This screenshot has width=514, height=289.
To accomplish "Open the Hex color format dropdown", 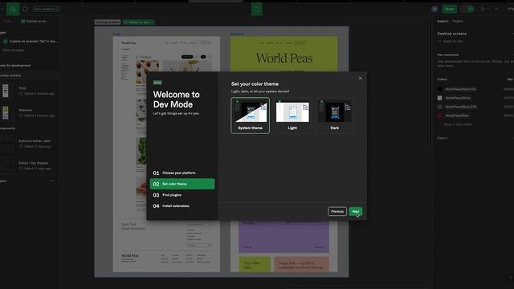I will 510,79.
